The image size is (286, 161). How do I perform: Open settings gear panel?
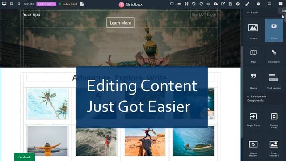pos(258,4)
